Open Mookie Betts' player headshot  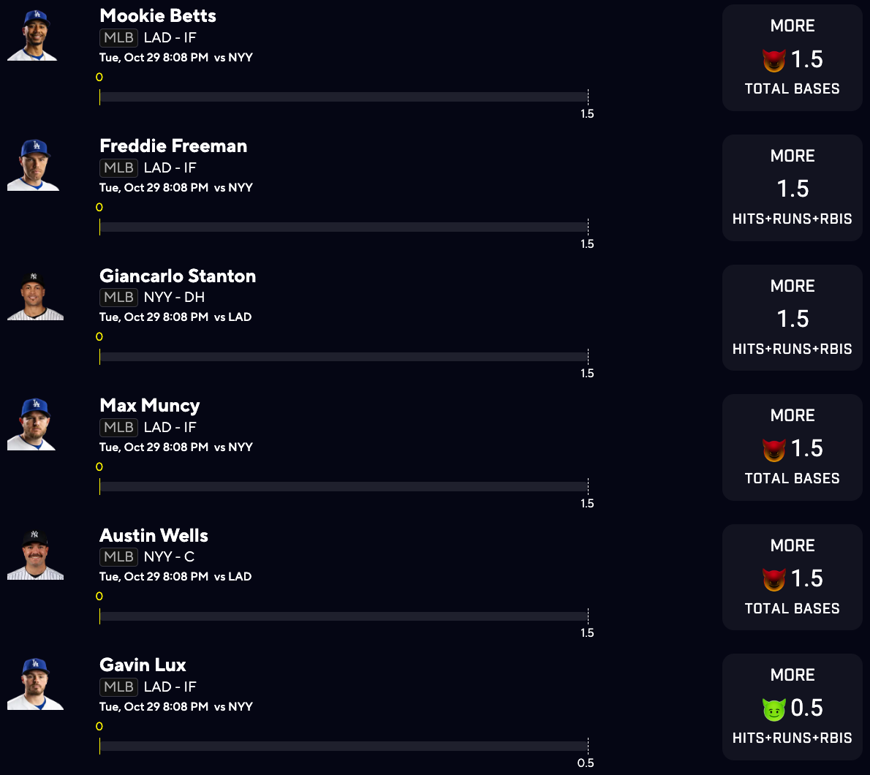tap(34, 36)
